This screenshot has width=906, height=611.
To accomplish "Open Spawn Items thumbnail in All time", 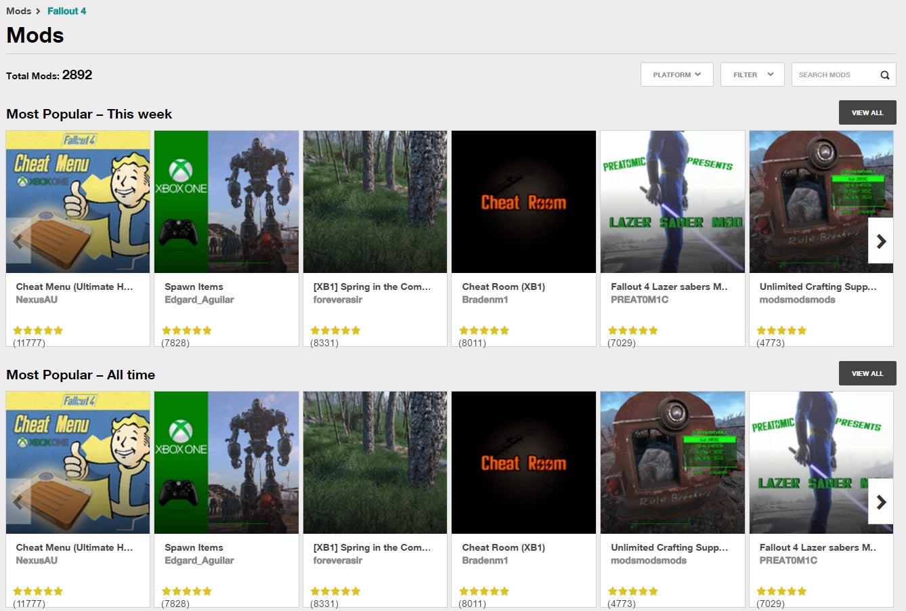I will [x=227, y=463].
